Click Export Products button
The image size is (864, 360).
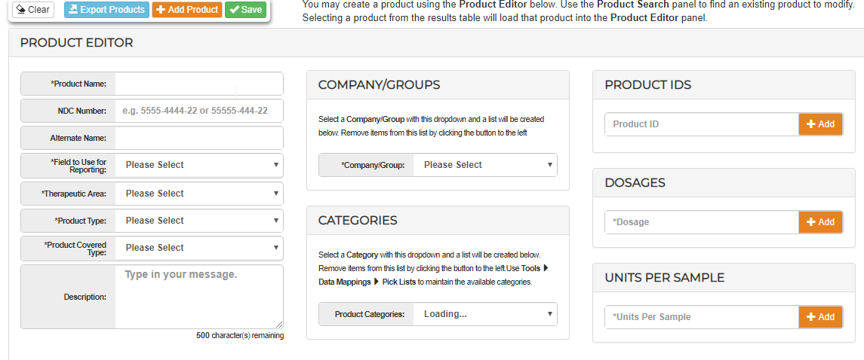106,10
